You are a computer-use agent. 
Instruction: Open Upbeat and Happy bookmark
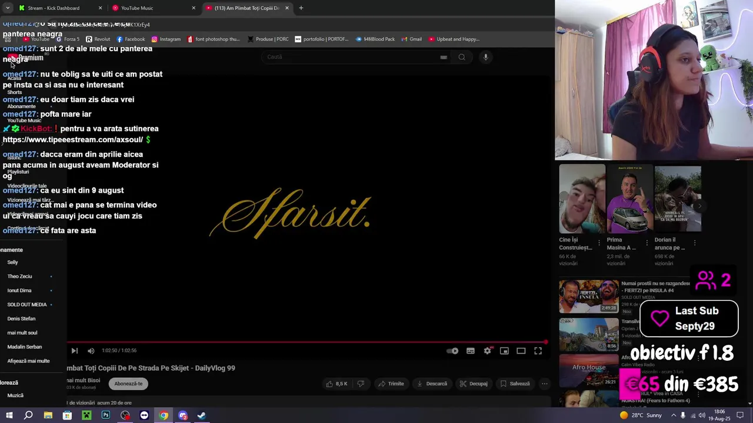(454, 39)
